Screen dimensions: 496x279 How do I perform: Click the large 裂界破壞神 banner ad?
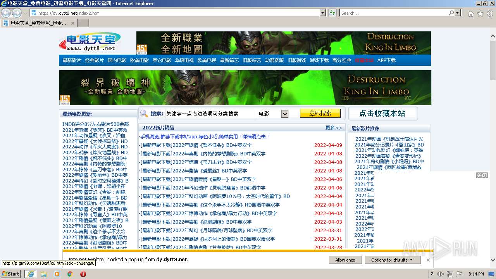[x=245, y=88]
